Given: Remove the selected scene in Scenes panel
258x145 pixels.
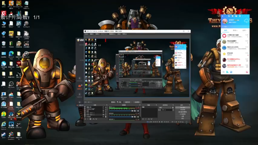Looking at the screenshot, I should click(x=146, y=119).
